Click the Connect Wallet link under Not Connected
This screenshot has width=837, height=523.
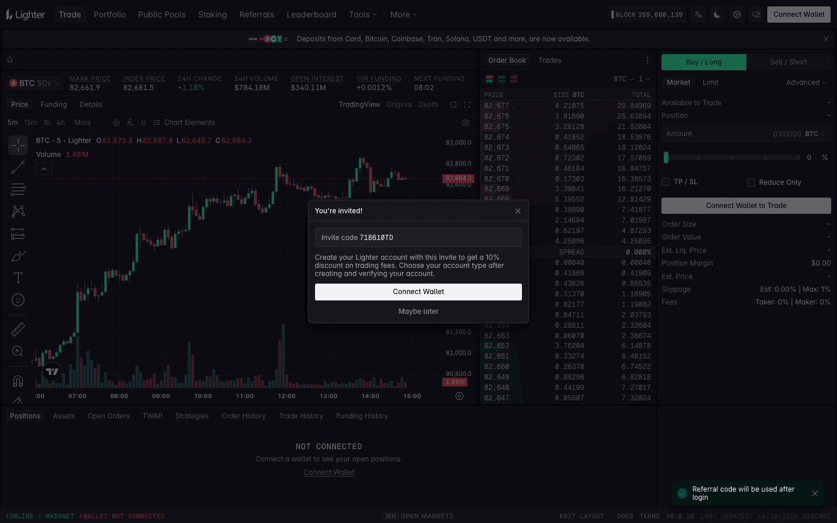coord(329,472)
